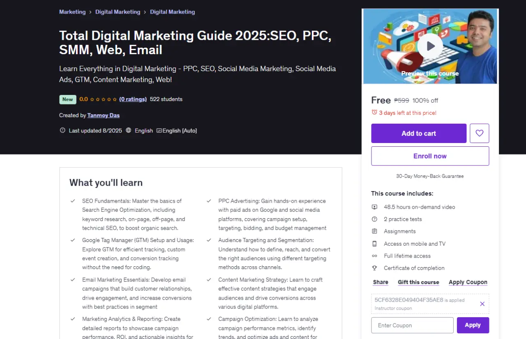
Task: Click Enroll now button
Action: click(x=430, y=156)
